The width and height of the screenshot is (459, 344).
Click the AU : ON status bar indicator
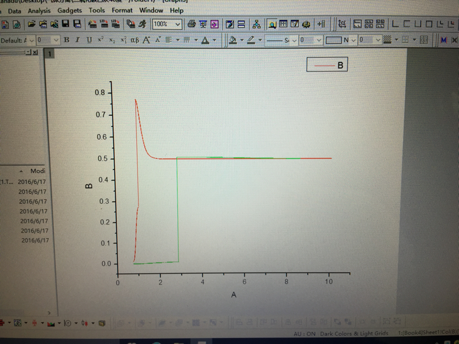coord(304,334)
